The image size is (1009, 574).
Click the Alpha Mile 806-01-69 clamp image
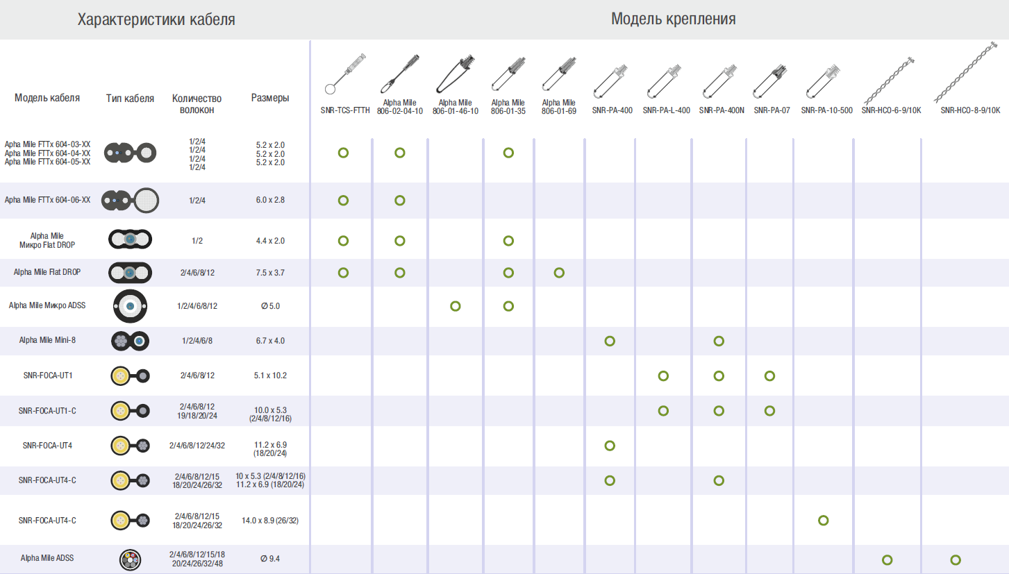[x=560, y=74]
